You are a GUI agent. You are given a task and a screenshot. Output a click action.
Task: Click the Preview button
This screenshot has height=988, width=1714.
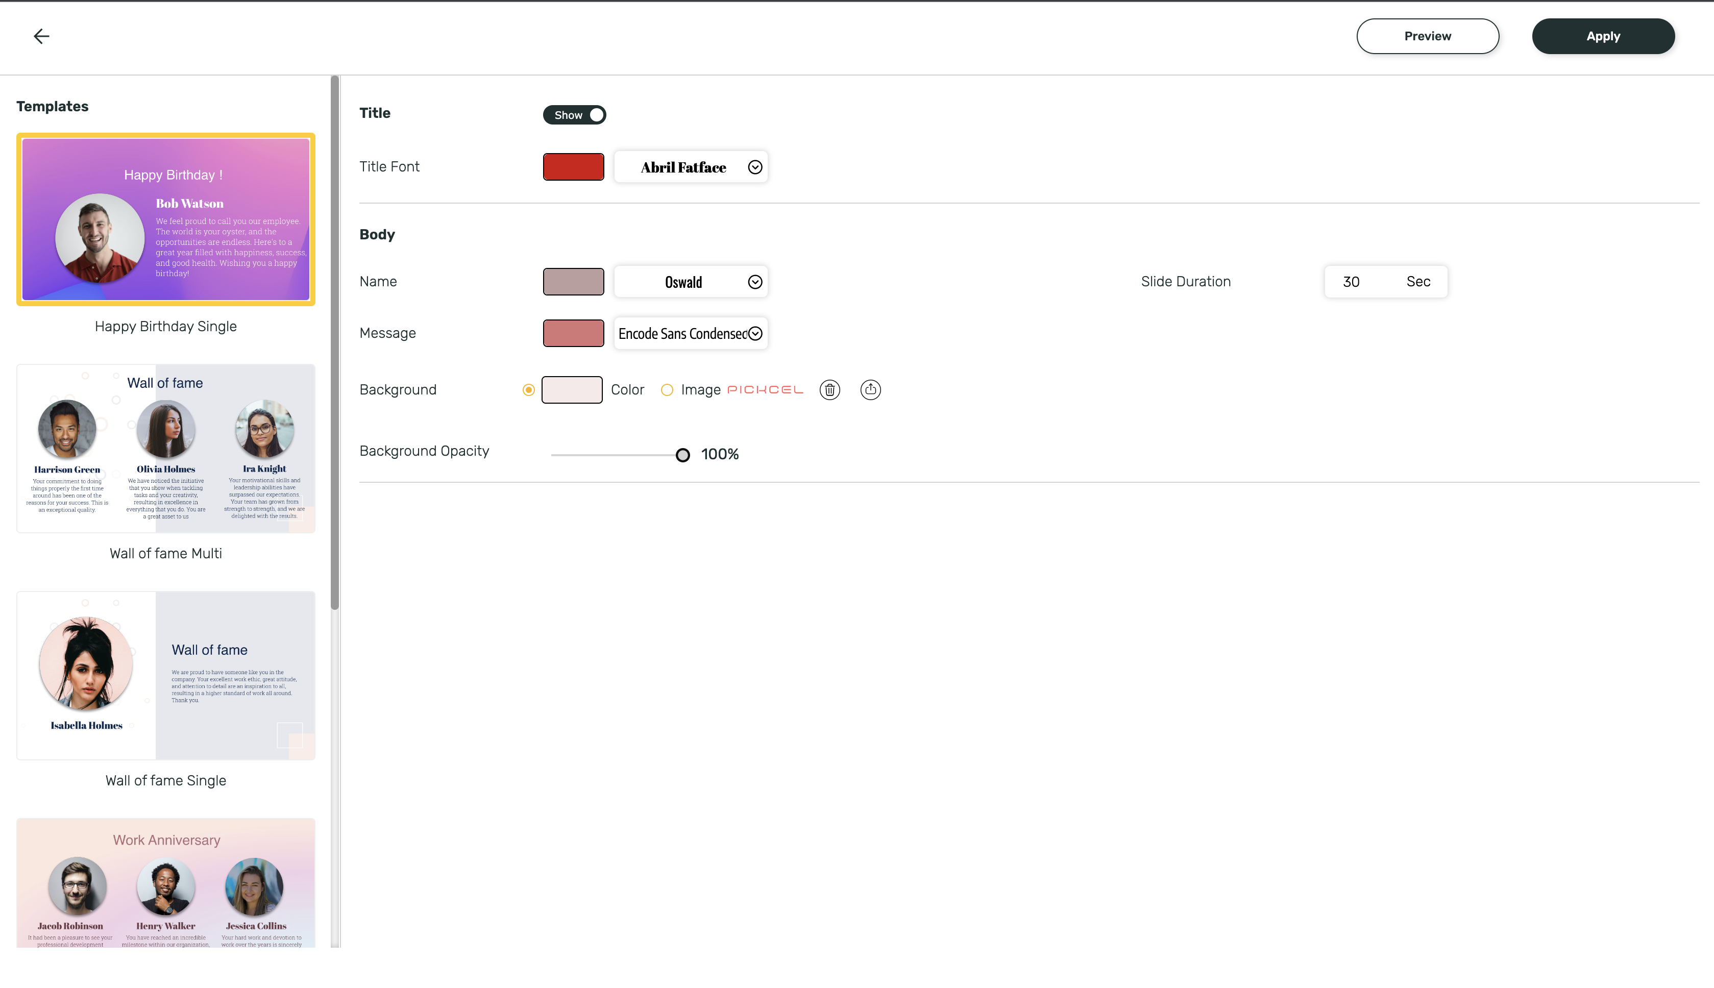point(1428,36)
